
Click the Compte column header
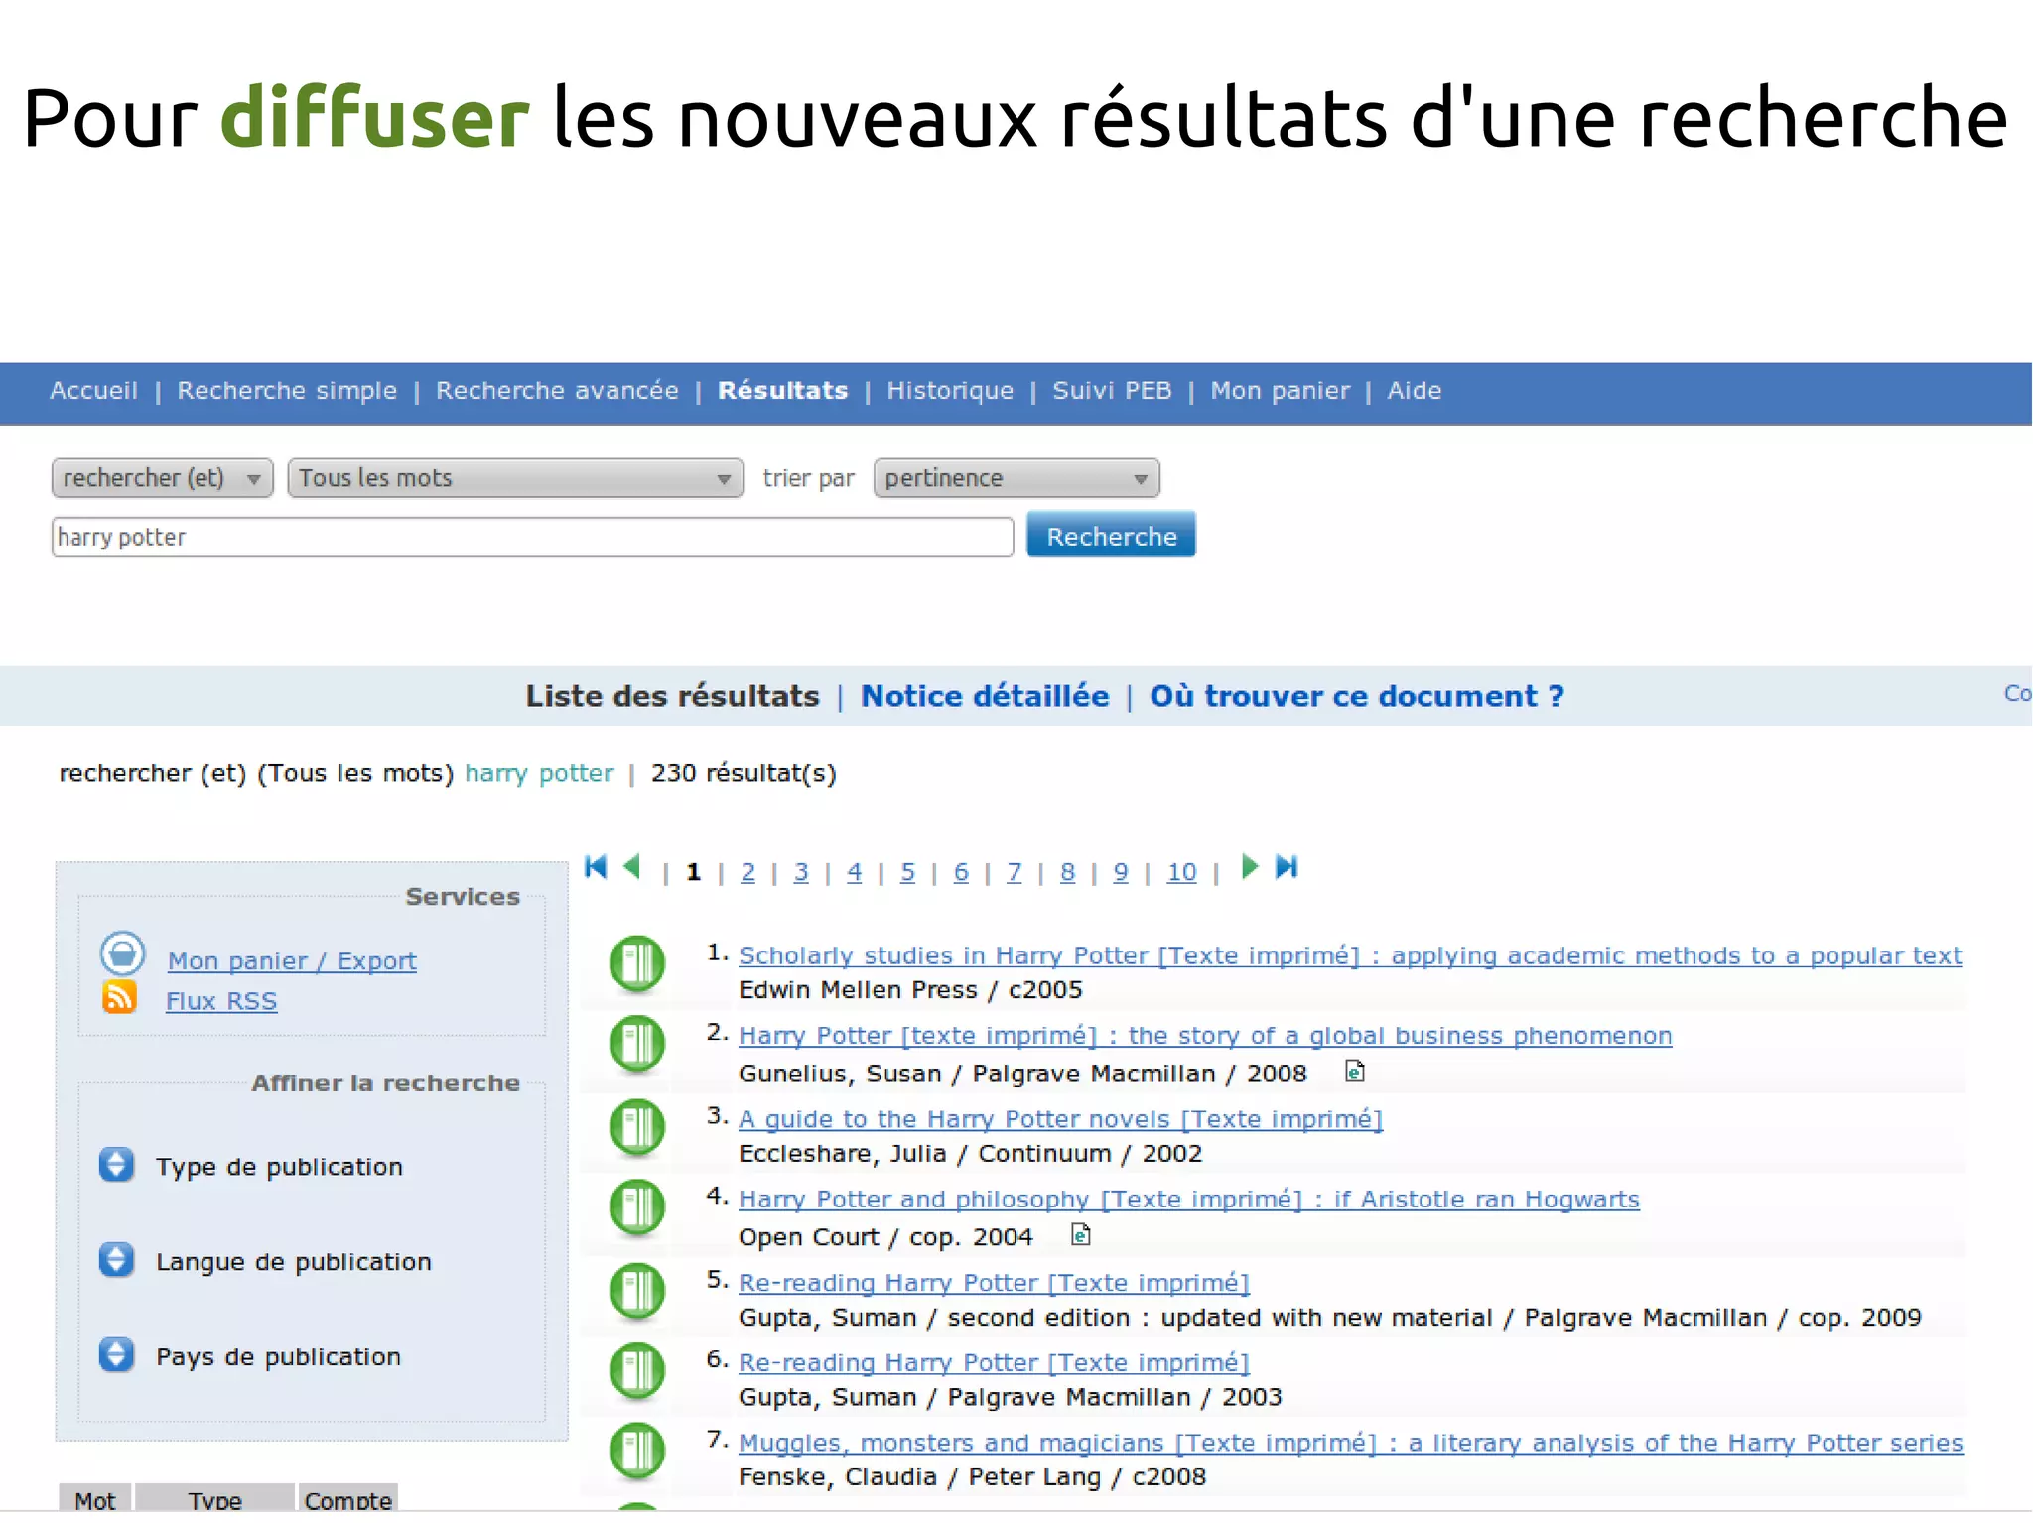coord(347,1498)
